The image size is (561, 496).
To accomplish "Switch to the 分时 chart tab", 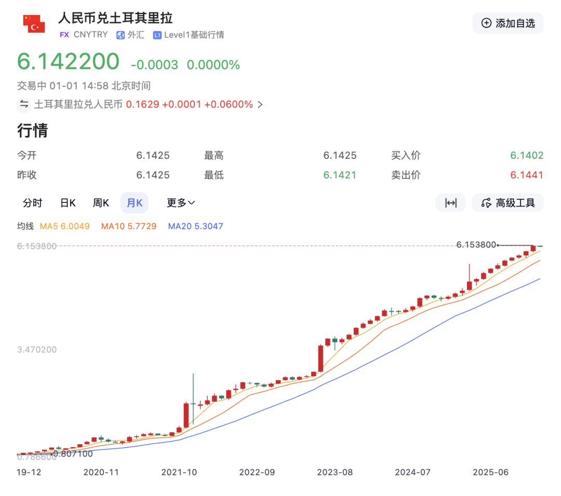I will 33,203.
